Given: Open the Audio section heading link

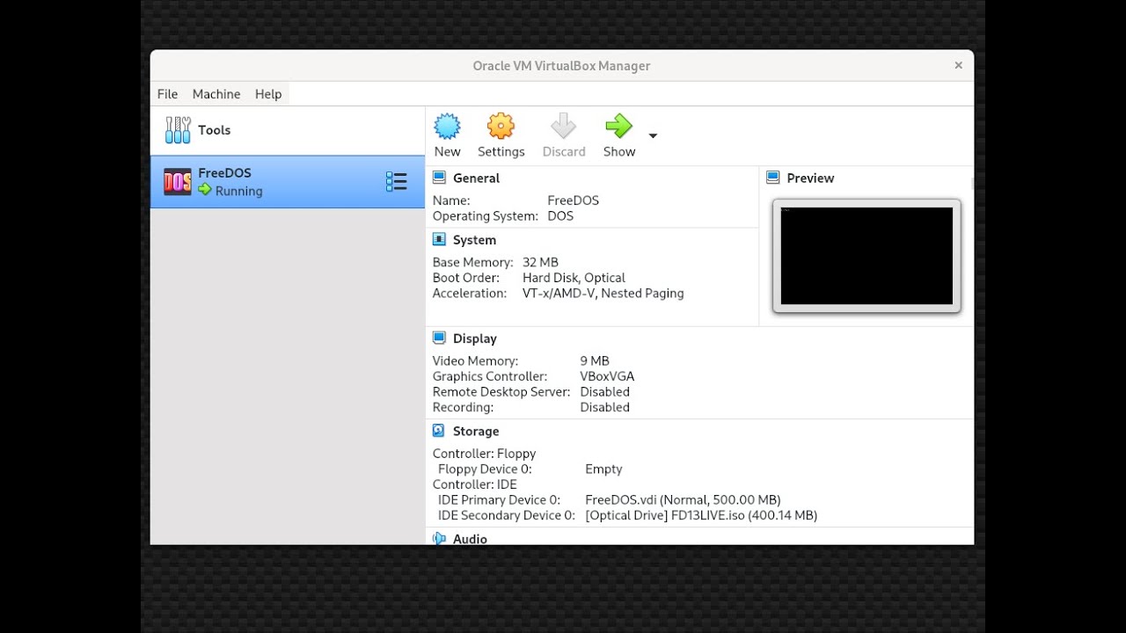Looking at the screenshot, I should click(470, 539).
